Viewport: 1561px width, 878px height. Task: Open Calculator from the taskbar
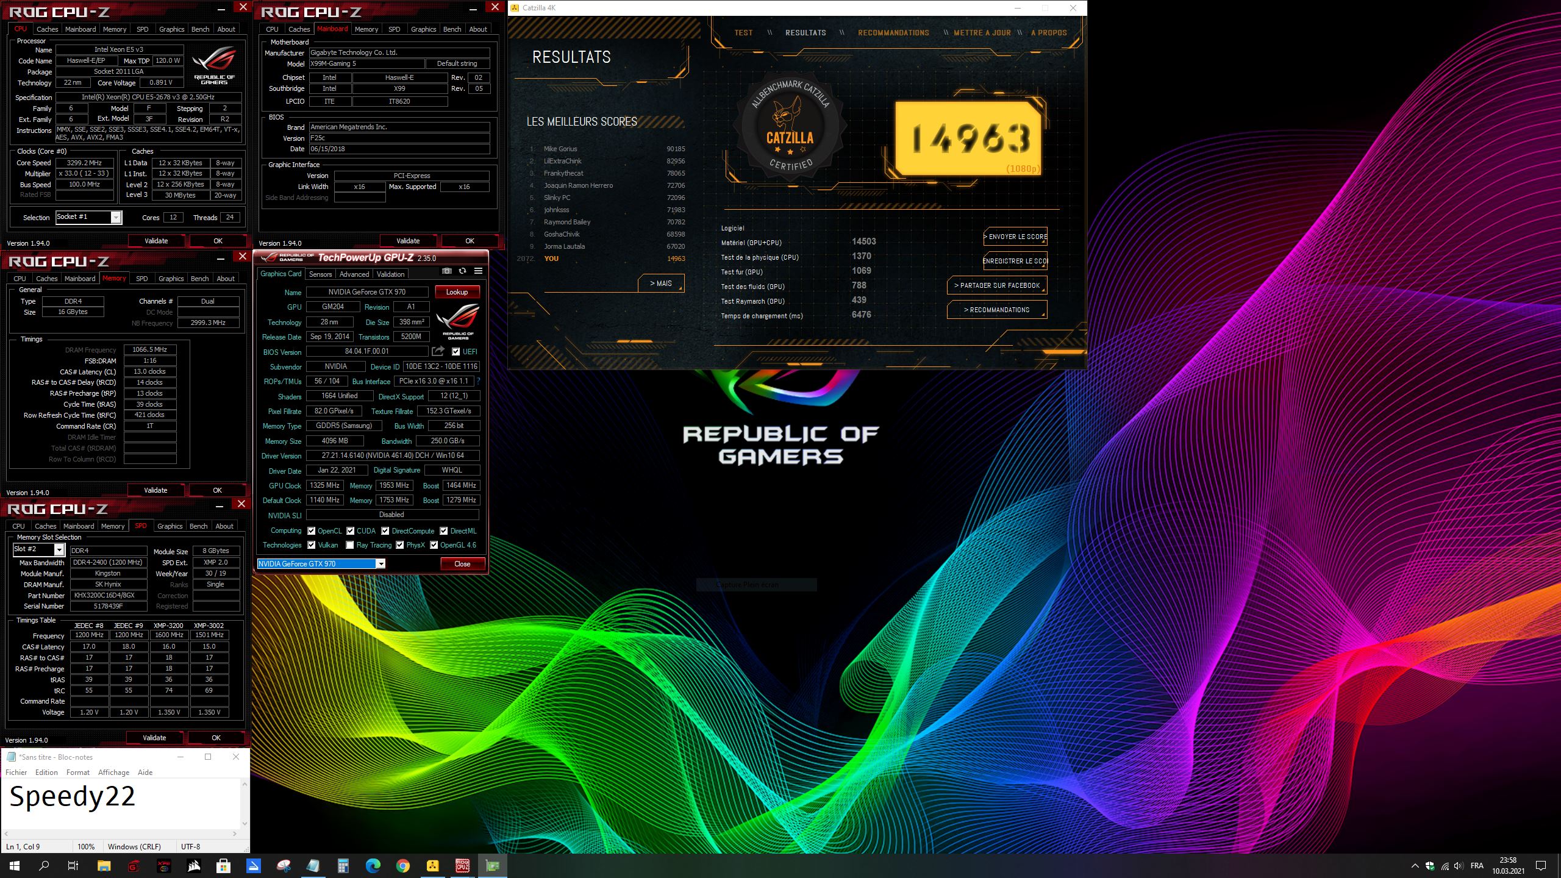point(343,866)
